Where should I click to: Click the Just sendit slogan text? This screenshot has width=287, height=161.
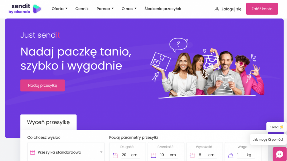[x=40, y=35]
